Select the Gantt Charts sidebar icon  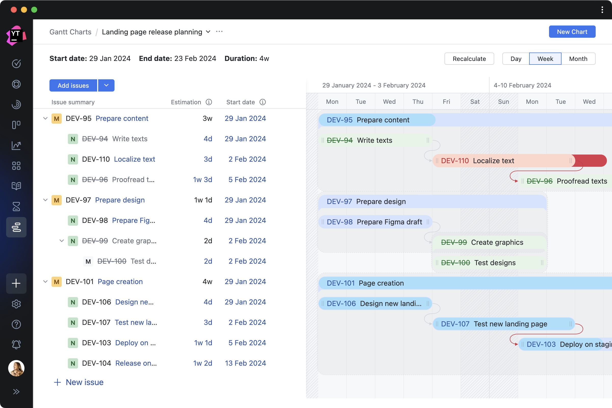click(16, 227)
